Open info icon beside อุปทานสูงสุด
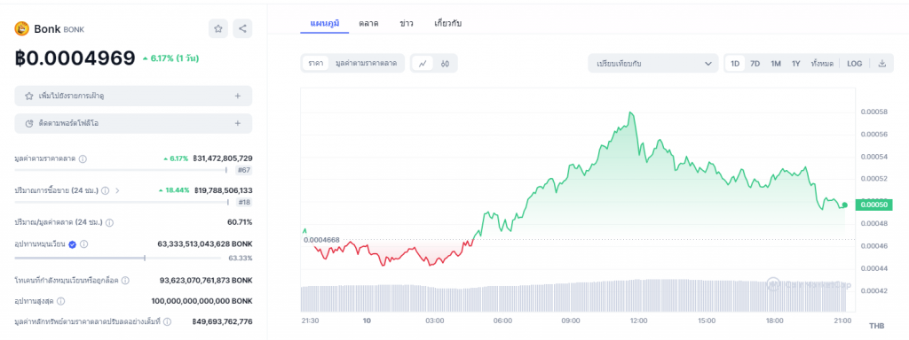909x340 pixels. pos(61,301)
